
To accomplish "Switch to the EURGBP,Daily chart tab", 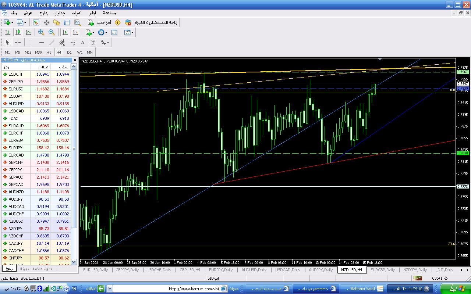I will (x=382, y=270).
